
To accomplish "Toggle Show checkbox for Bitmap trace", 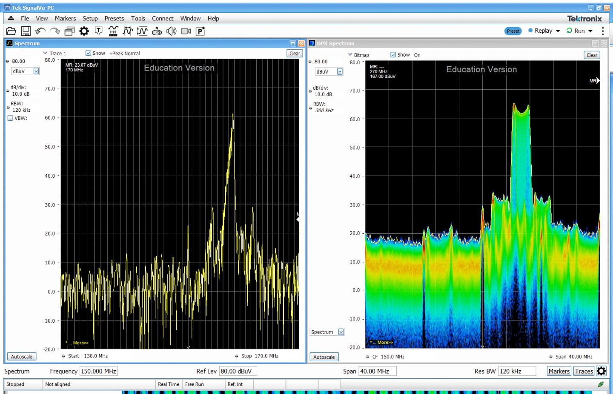I will point(393,55).
